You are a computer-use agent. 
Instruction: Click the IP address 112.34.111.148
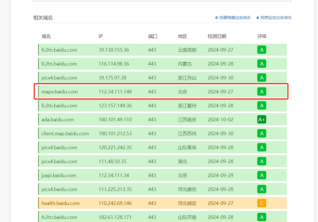click(x=115, y=91)
